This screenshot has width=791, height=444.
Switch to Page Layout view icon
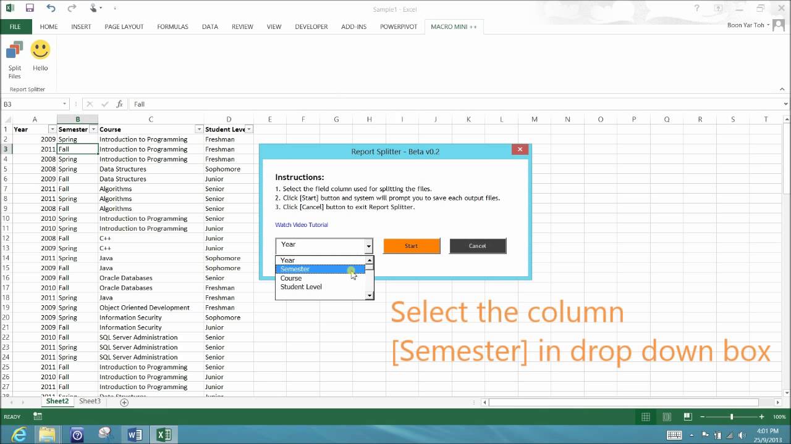[x=666, y=417]
